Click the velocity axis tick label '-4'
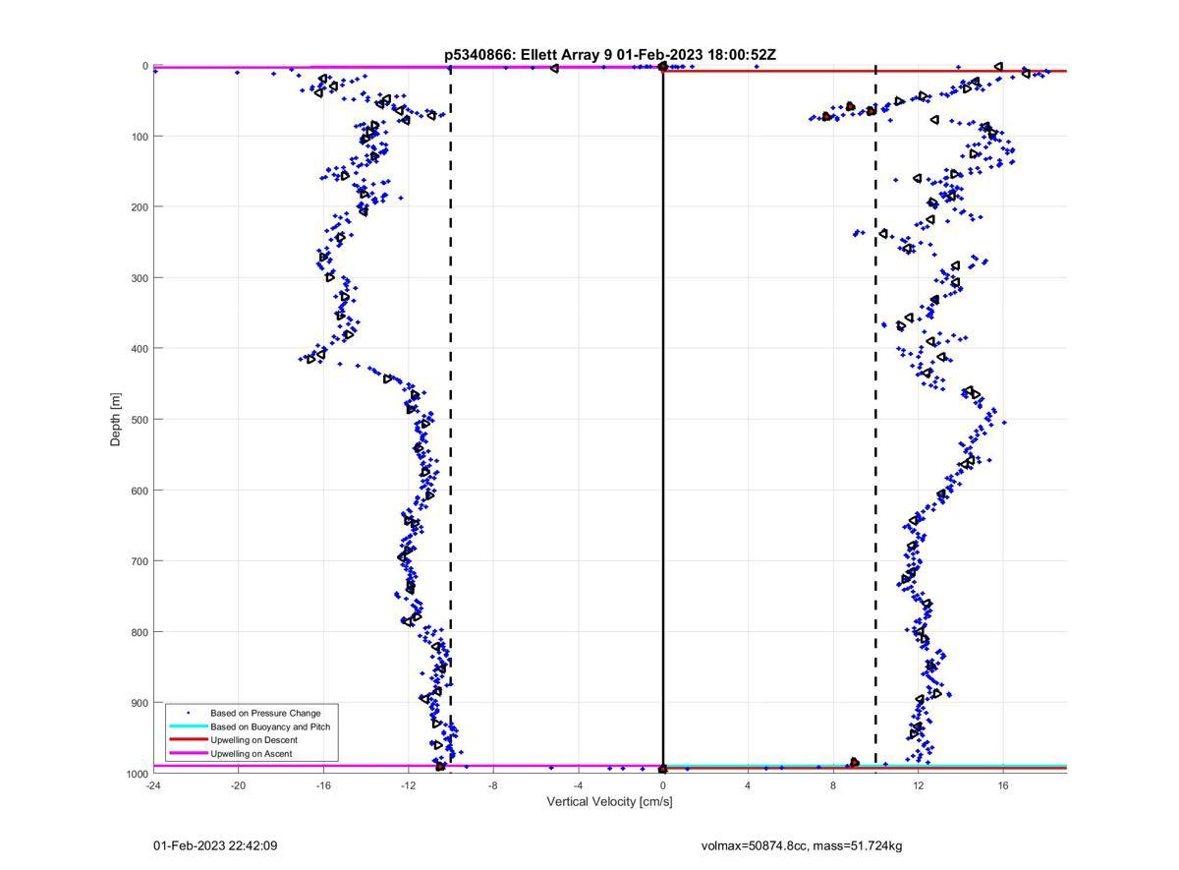This screenshot has height=870, width=1179. click(x=578, y=785)
